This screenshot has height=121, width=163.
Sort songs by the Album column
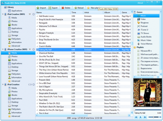112,13
